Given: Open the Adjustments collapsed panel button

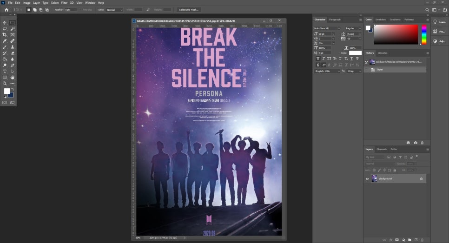Looking at the screenshot, I should pyautogui.click(x=439, y=41).
